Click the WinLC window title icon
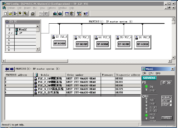 [x=144, y=69]
